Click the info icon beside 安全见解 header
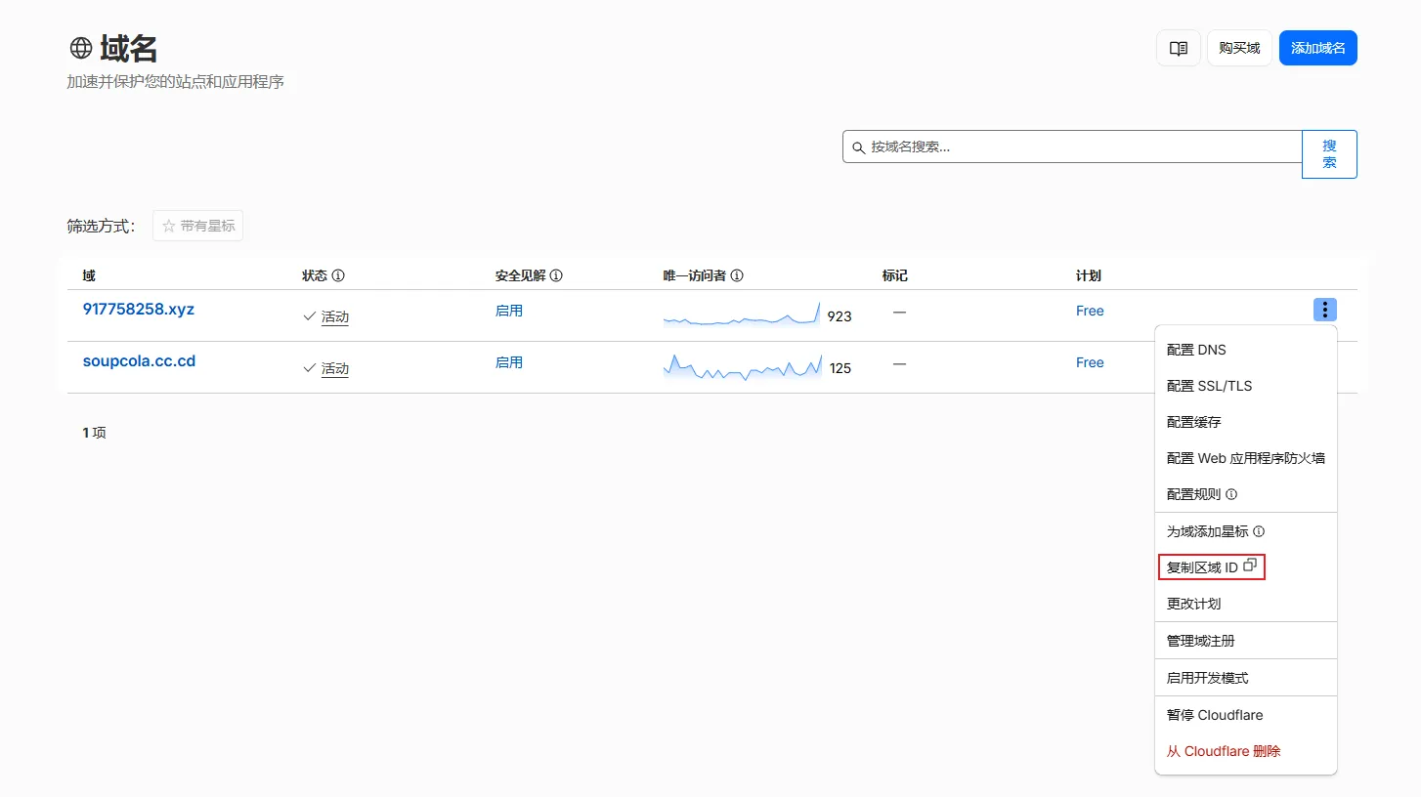1421x797 pixels. pos(556,275)
